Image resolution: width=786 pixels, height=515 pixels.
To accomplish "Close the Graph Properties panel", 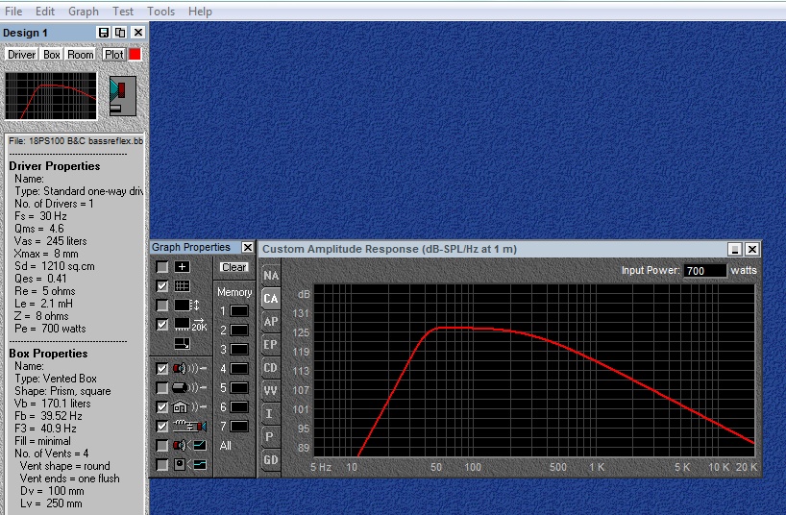I will tap(248, 247).
